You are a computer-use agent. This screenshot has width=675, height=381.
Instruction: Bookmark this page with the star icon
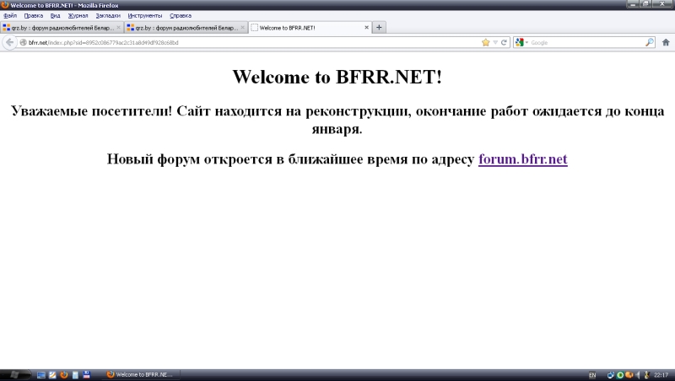pos(485,42)
